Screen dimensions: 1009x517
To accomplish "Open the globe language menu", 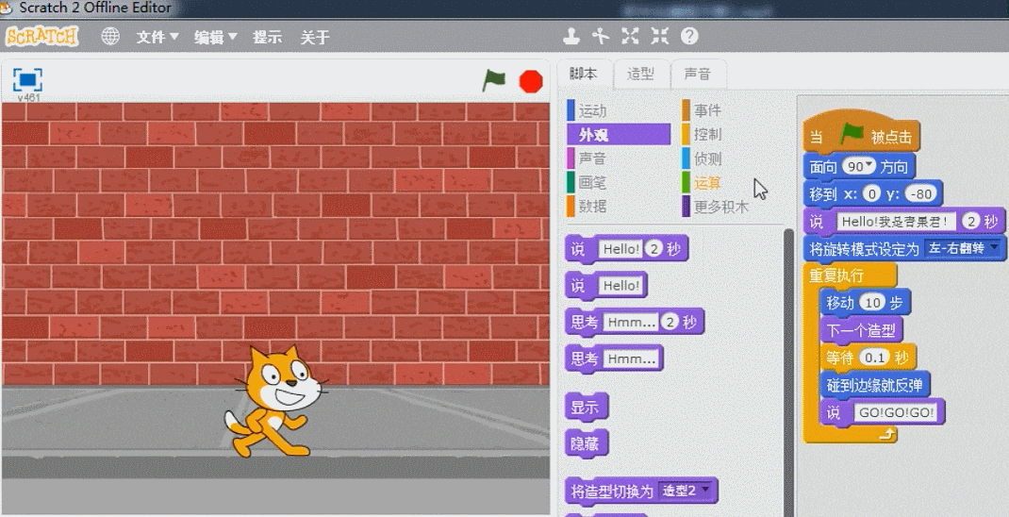I will point(110,37).
